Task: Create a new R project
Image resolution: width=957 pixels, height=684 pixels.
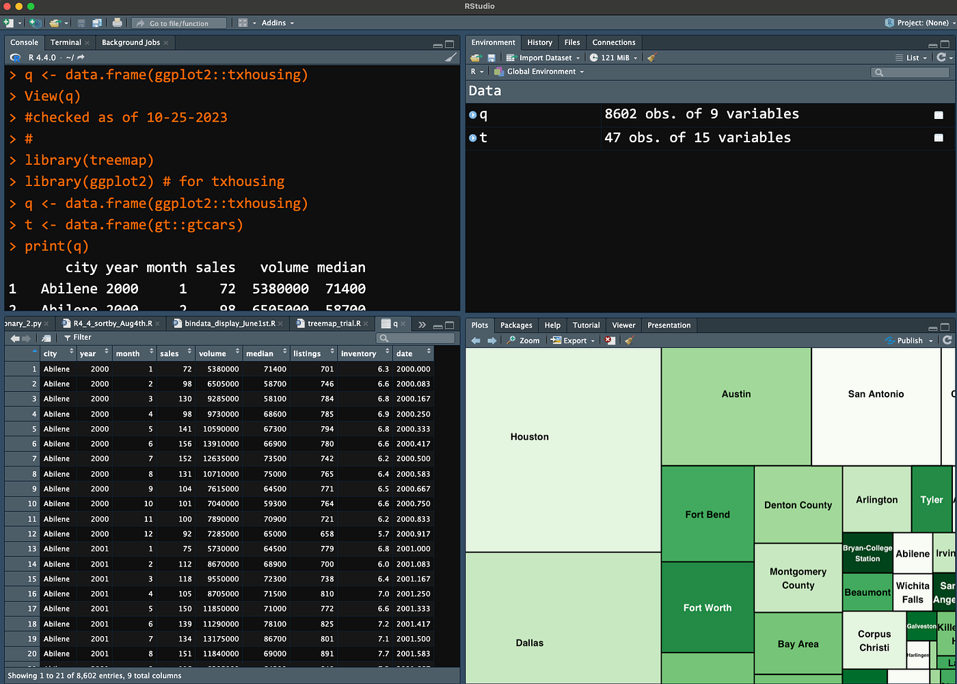Action: pyautogui.click(x=35, y=23)
